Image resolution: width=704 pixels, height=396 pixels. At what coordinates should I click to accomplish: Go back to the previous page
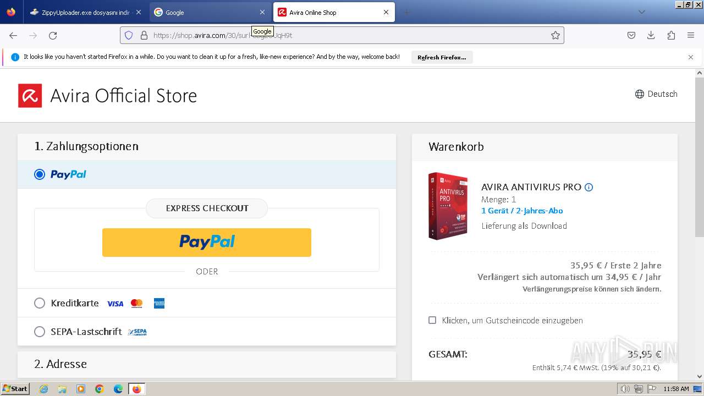13,35
